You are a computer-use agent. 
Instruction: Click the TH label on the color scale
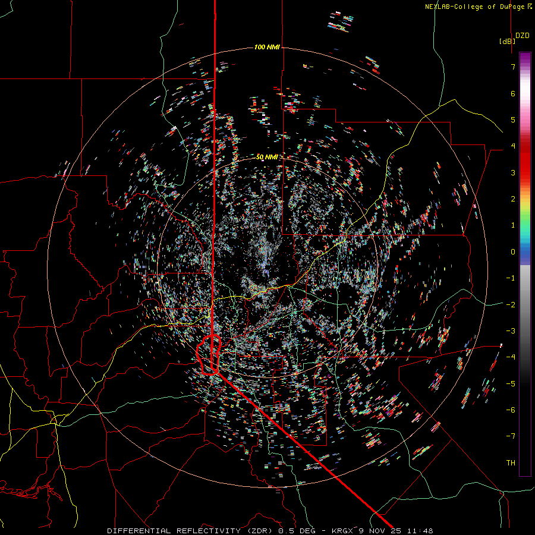511,463
